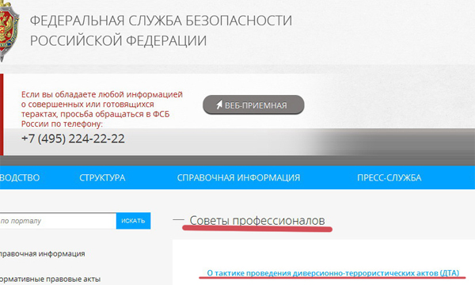Open the СПРАВОЧНАЯ ИНФОРМАЦИЯ menu
Viewport: 475px width, 285px height.
click(238, 178)
